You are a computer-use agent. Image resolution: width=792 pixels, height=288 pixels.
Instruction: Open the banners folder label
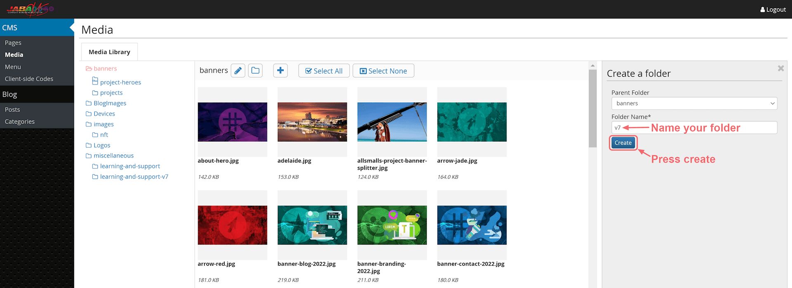pos(105,68)
